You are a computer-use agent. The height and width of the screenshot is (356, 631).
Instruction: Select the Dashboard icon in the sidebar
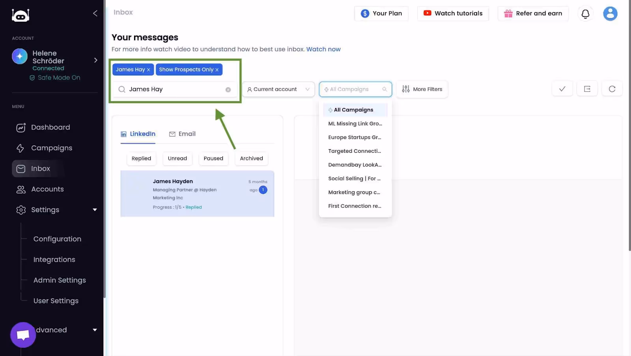point(20,127)
